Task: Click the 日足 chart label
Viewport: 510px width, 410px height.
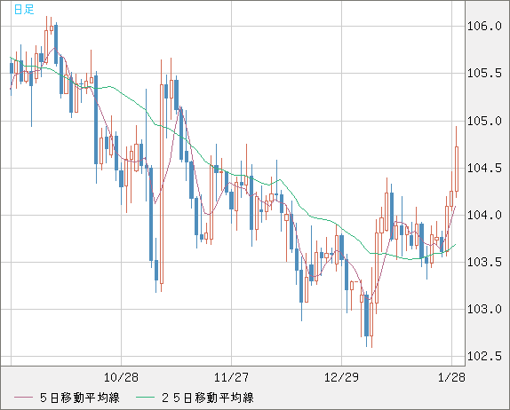Action: pos(24,9)
